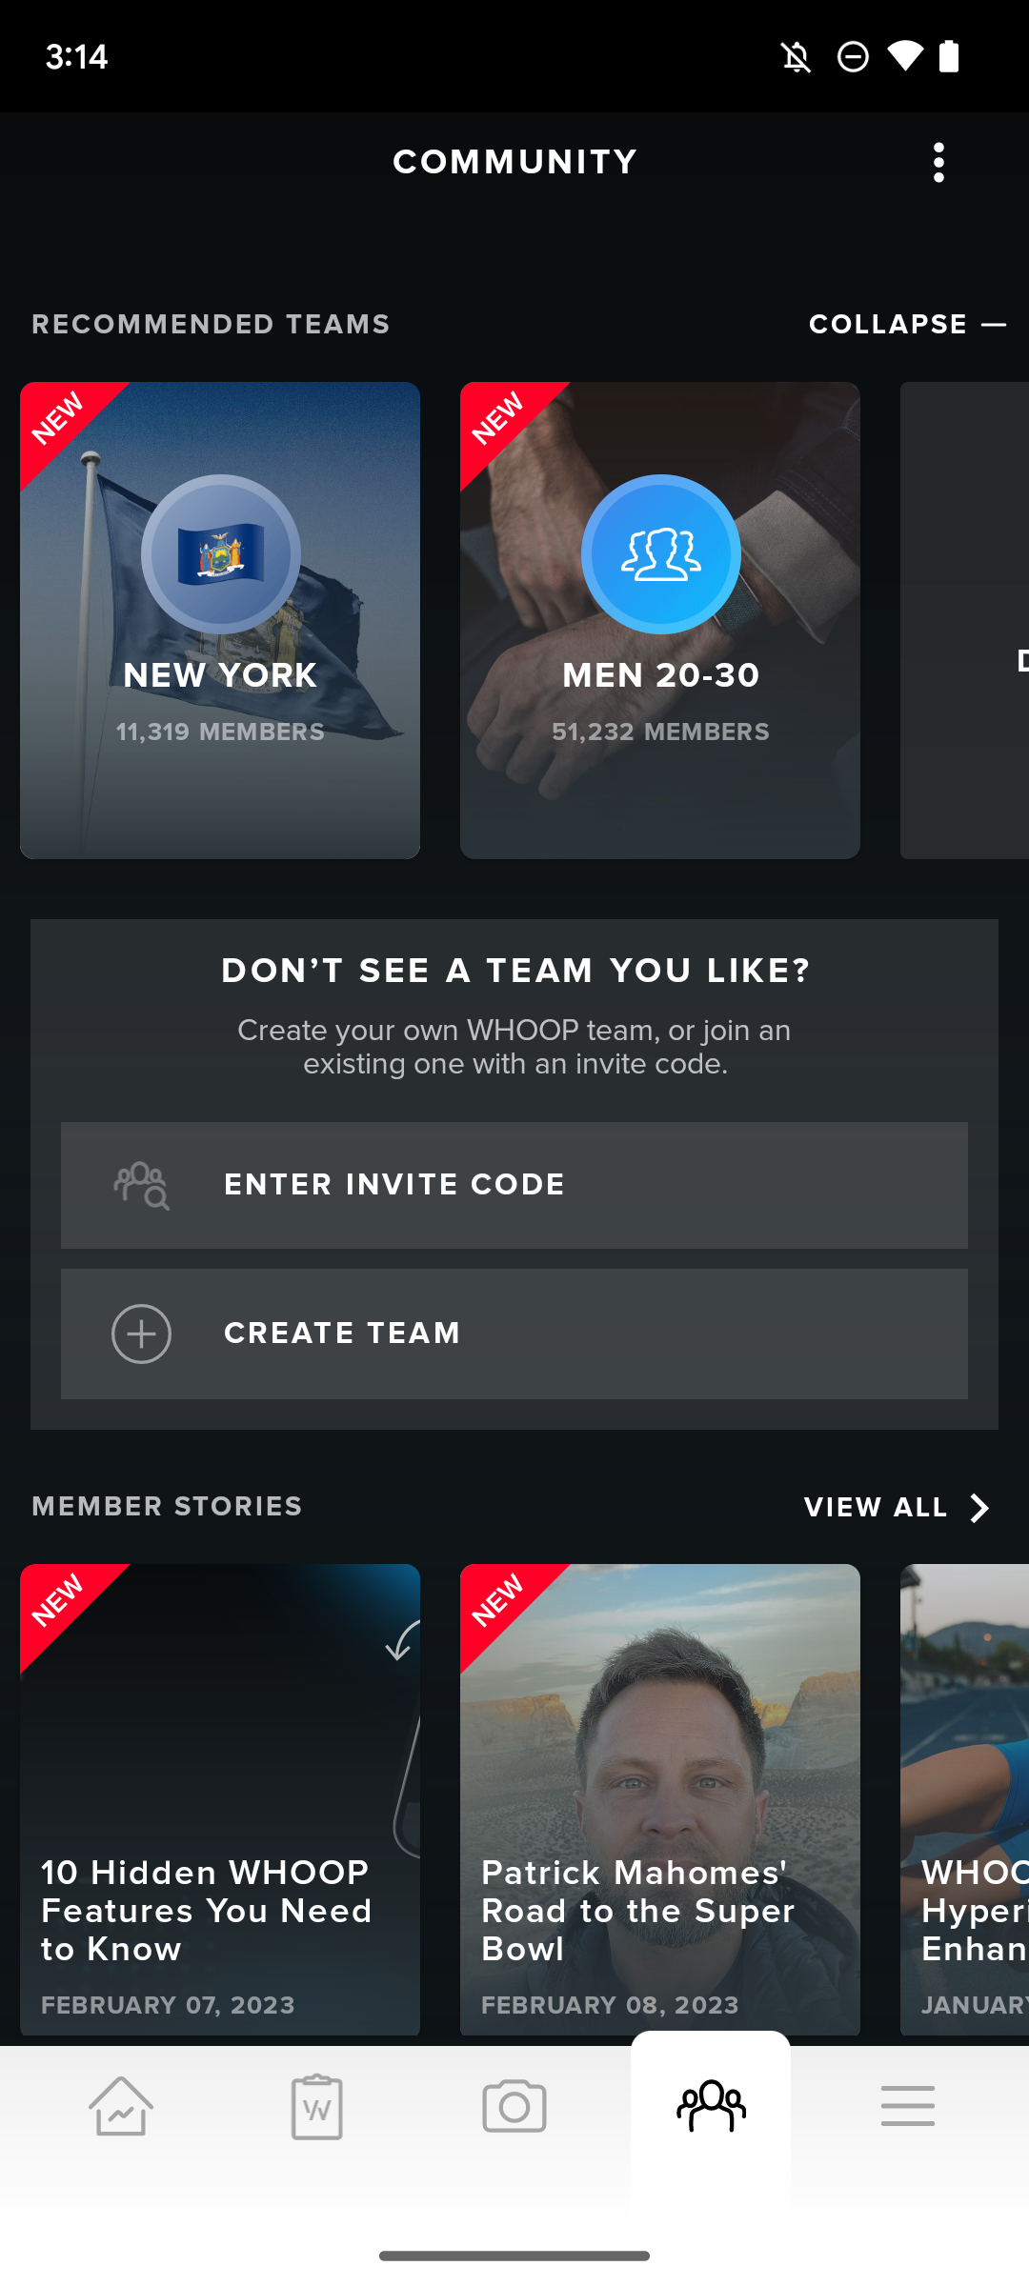This screenshot has width=1029, height=2286.
Task: Open the camera tab icon
Action: point(514,2106)
